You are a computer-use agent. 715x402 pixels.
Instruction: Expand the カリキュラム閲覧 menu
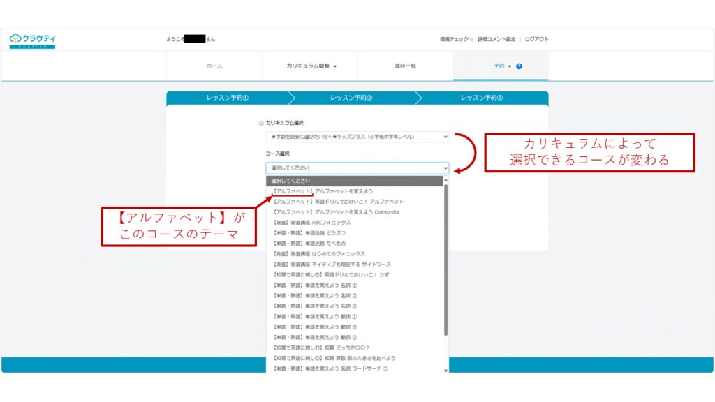pos(311,66)
